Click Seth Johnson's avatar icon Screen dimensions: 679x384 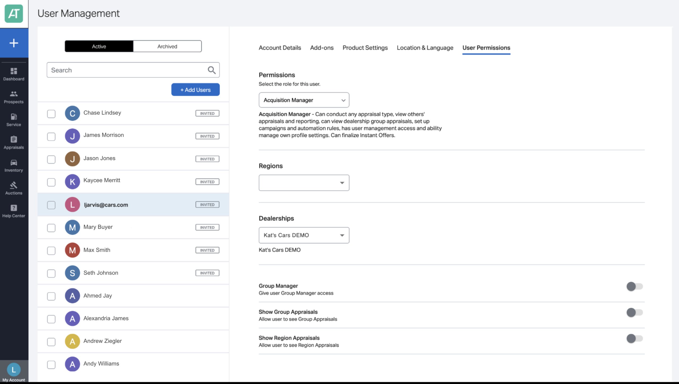click(72, 273)
